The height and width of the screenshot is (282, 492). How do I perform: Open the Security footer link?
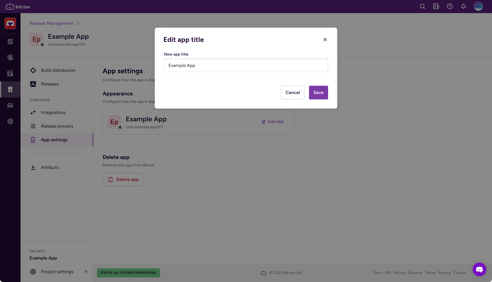click(x=415, y=273)
